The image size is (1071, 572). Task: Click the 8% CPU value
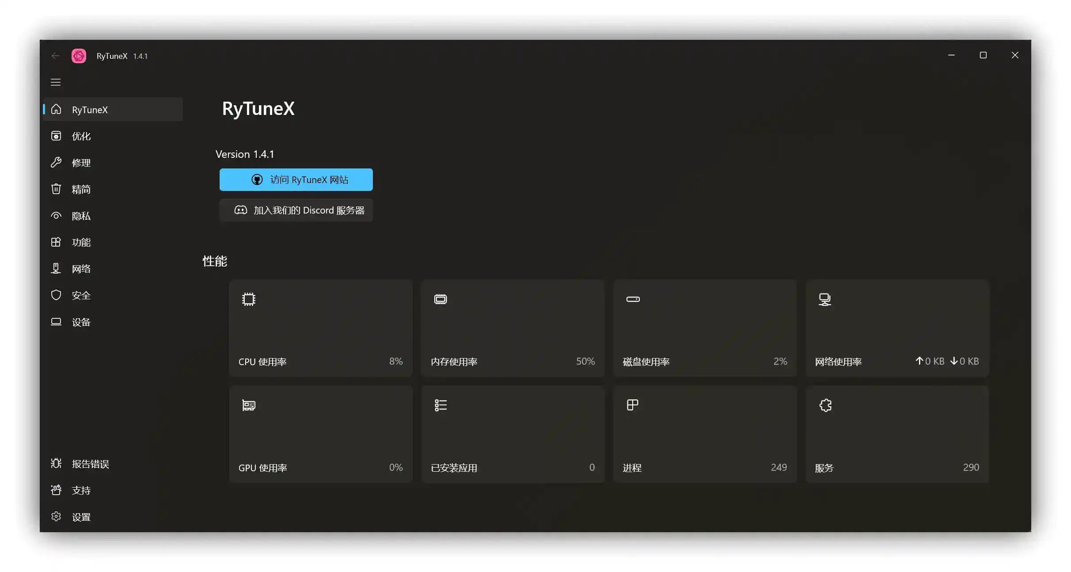click(x=396, y=361)
